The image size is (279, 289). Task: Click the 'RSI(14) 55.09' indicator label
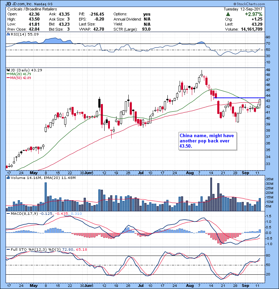25,34
